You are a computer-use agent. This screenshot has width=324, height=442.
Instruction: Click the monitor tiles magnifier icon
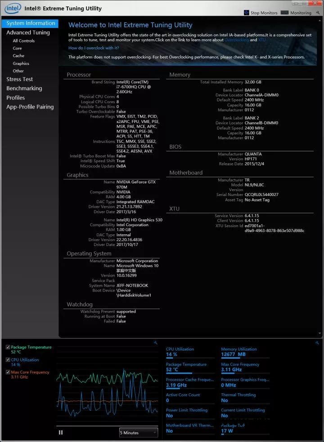[x=317, y=342]
